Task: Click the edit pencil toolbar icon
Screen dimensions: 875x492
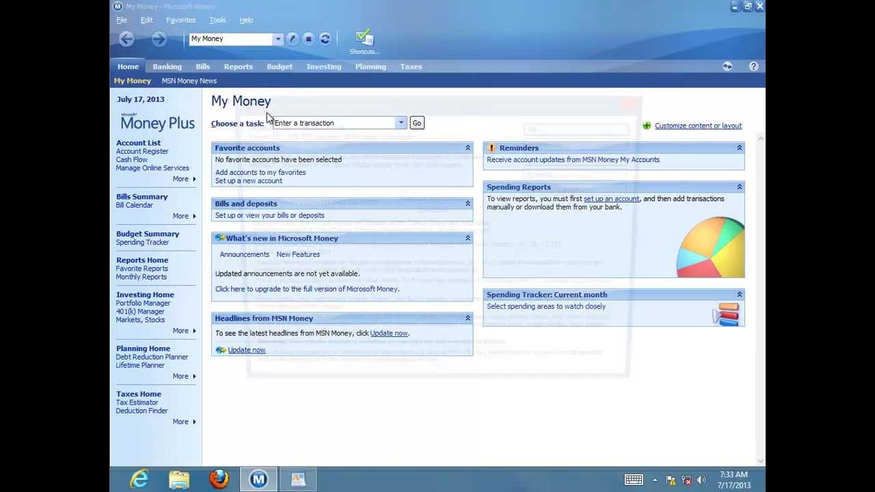Action: coord(293,39)
